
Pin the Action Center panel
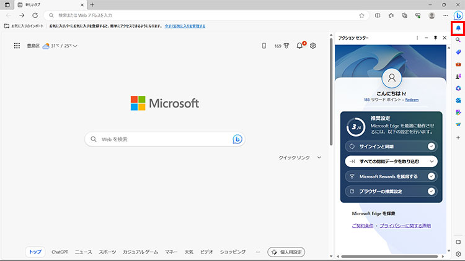pos(435,38)
